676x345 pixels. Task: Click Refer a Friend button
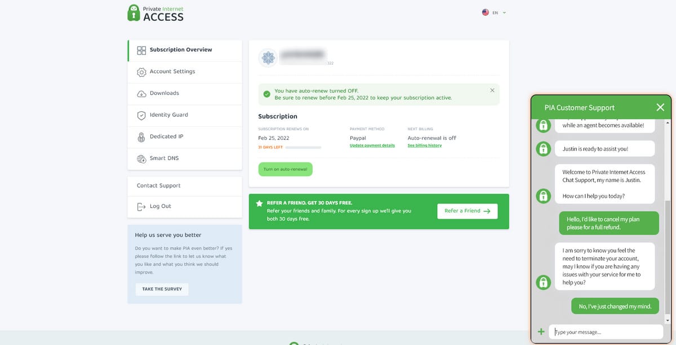point(468,211)
